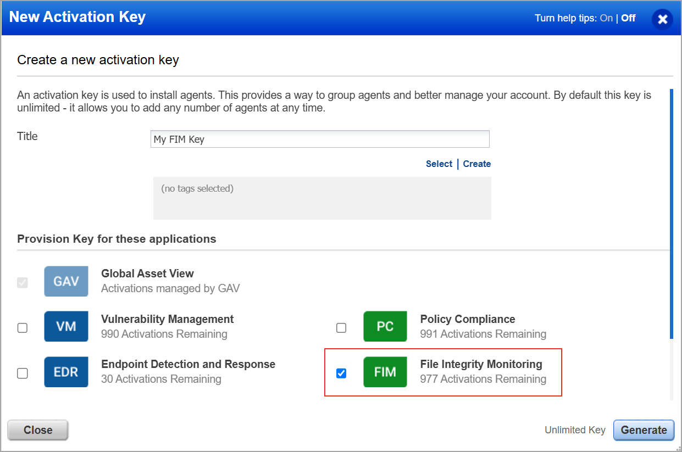Click the Create a new activation key heading

[x=98, y=60]
